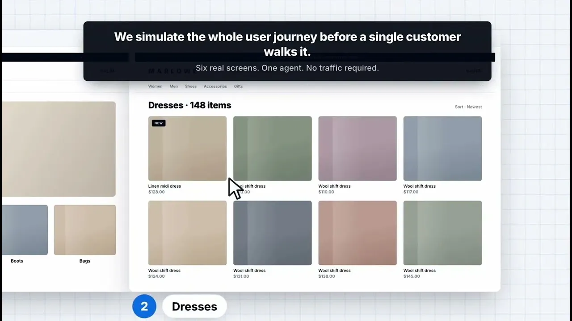Click the $124.00 price text
Image resolution: width=572 pixels, height=321 pixels.
coord(156,276)
